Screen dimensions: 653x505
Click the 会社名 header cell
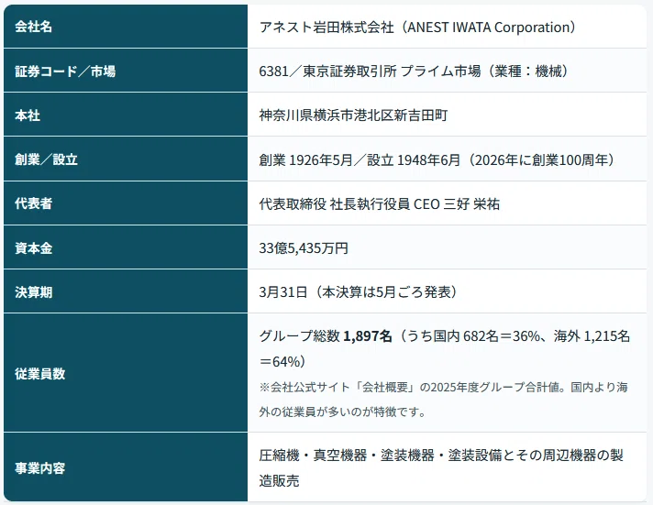click(x=126, y=27)
